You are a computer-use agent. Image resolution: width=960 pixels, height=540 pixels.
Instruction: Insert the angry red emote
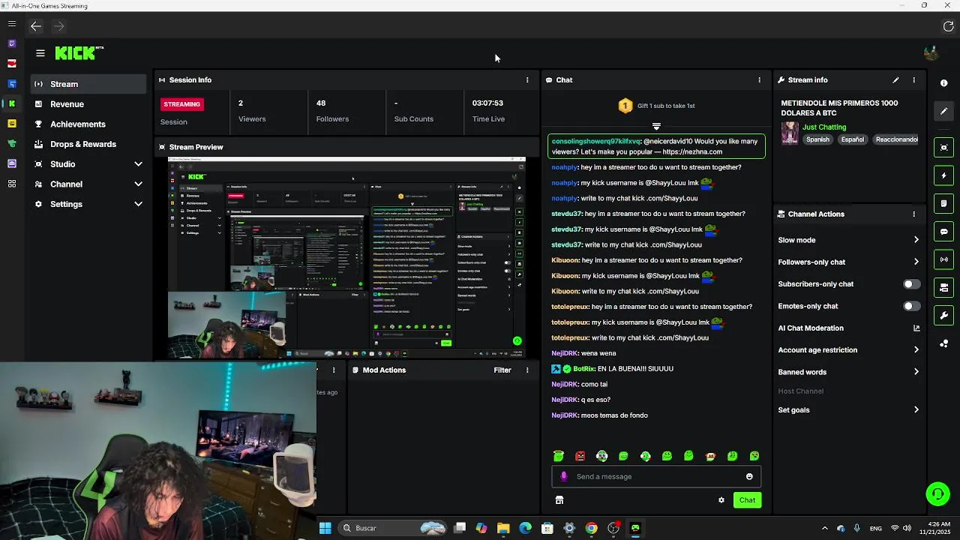580,456
